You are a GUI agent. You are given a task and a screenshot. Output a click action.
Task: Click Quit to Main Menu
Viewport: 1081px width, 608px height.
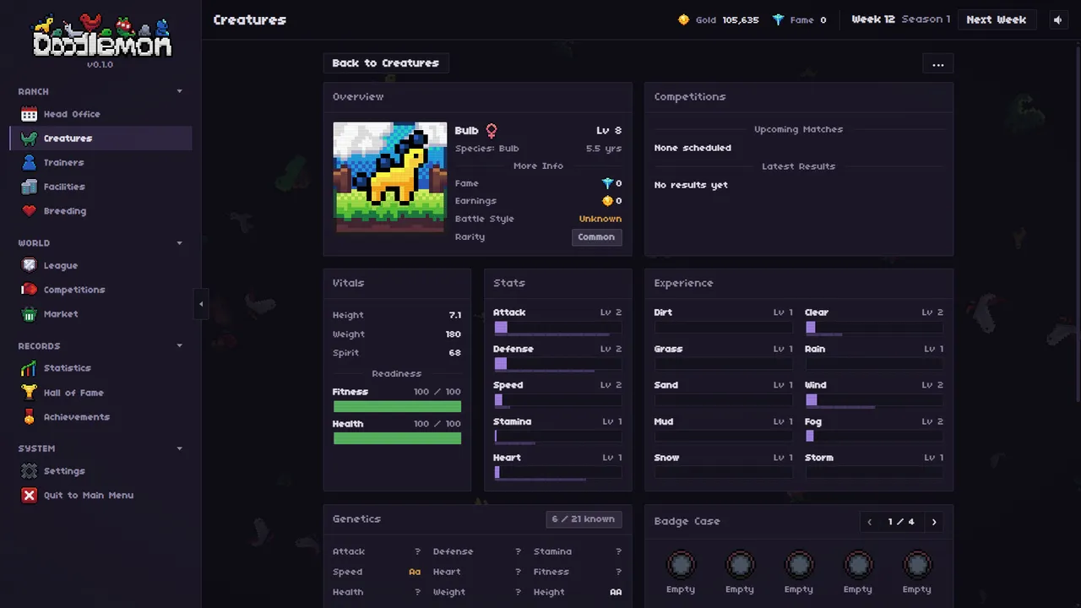pyautogui.click(x=101, y=496)
